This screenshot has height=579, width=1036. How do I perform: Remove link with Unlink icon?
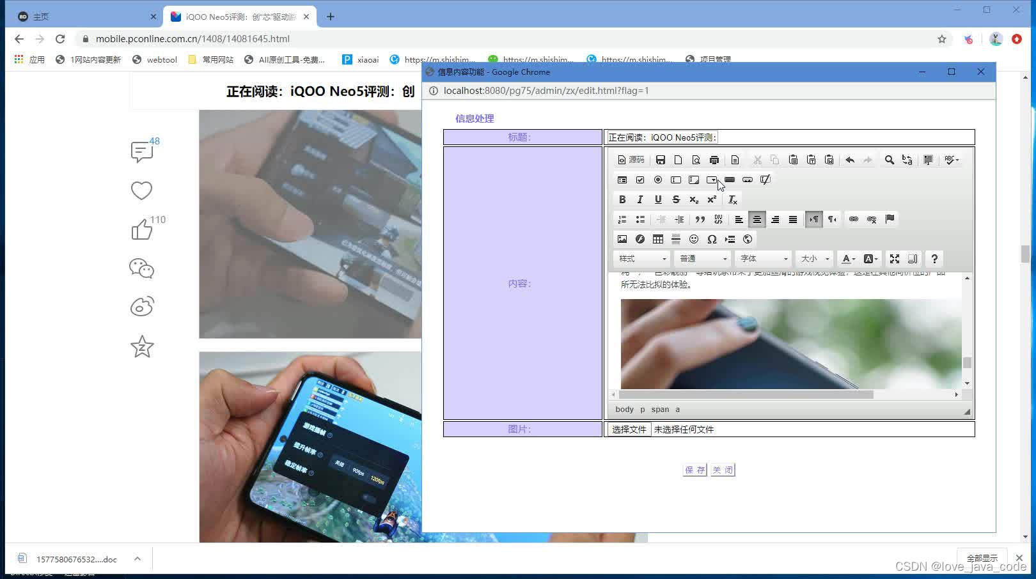pyautogui.click(x=872, y=219)
